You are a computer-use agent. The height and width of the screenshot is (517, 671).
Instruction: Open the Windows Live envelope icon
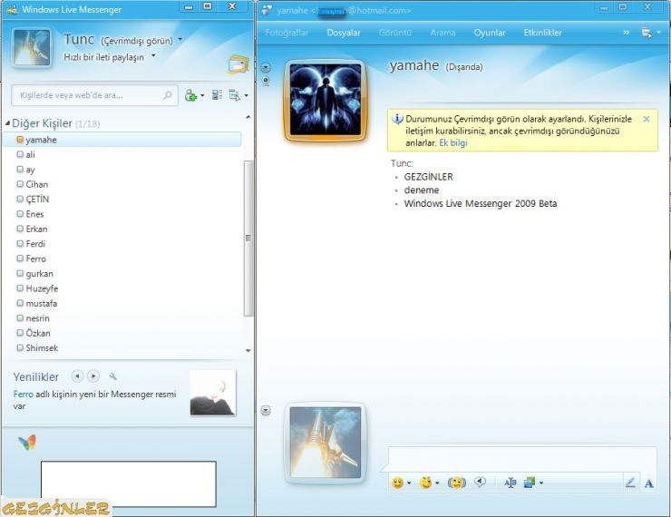point(238,64)
